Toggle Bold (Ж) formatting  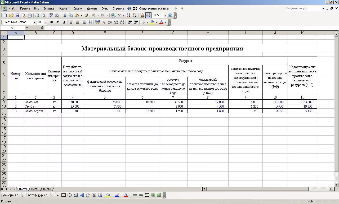click(52, 22)
